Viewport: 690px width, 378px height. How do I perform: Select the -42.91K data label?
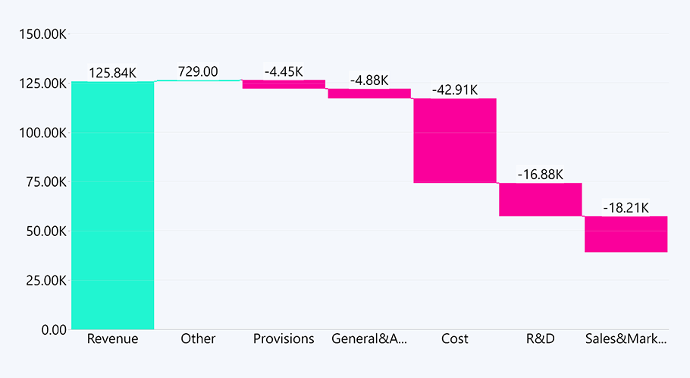point(455,90)
